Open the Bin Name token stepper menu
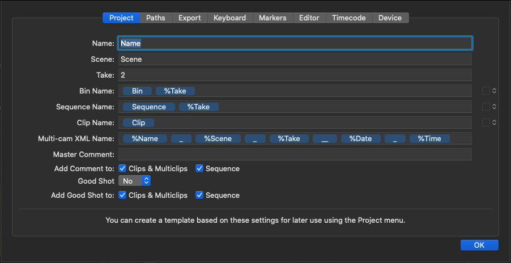 [495, 91]
